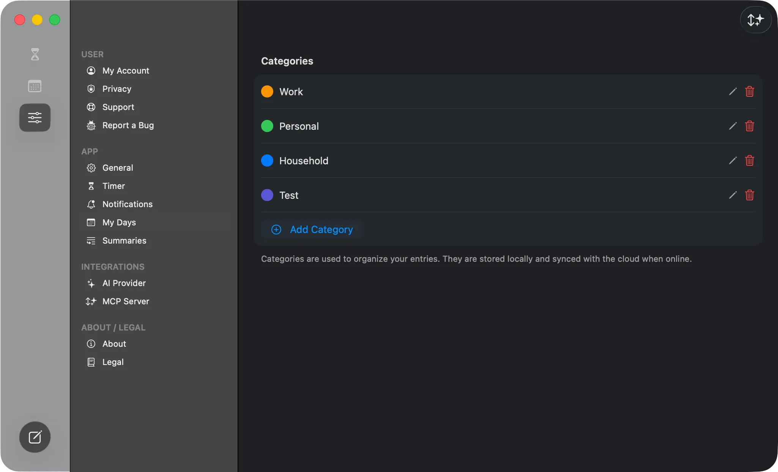Add a new category

click(x=312, y=230)
